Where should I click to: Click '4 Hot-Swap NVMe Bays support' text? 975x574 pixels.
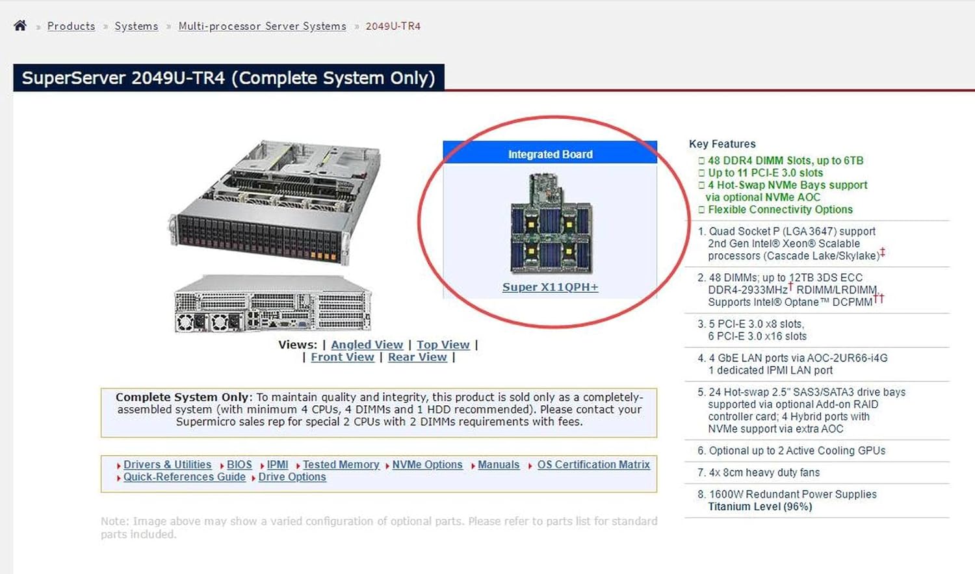pos(787,185)
